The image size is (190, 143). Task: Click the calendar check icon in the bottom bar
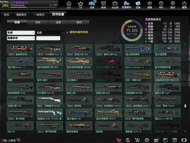click(175, 140)
